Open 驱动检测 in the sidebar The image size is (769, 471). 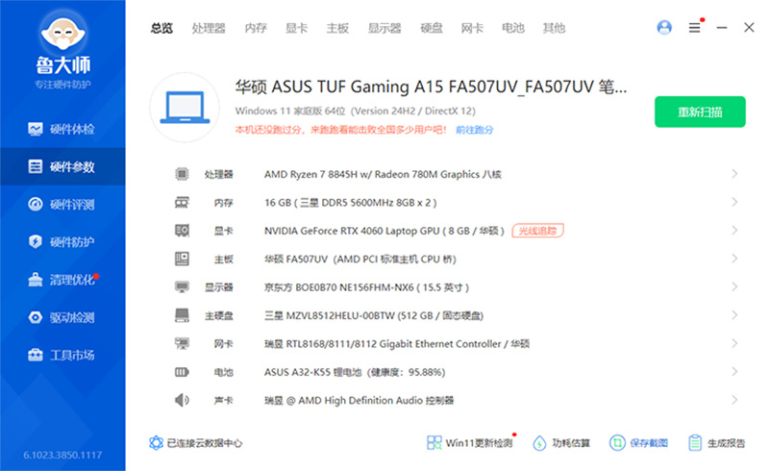pos(62,317)
